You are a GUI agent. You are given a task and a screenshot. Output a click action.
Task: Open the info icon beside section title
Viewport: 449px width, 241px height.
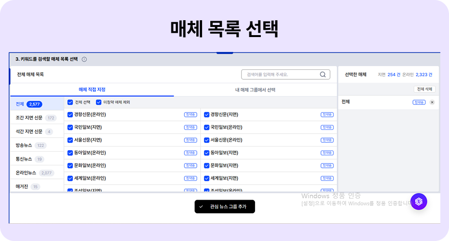click(84, 59)
